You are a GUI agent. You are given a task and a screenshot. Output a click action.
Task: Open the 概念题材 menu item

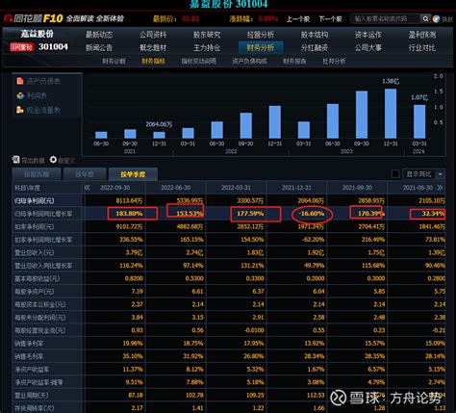153,48
